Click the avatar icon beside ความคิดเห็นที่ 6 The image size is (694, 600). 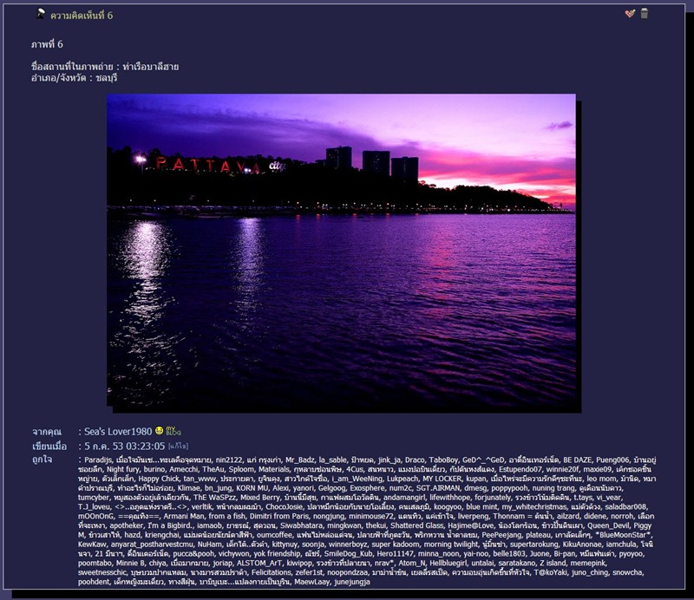tap(41, 14)
